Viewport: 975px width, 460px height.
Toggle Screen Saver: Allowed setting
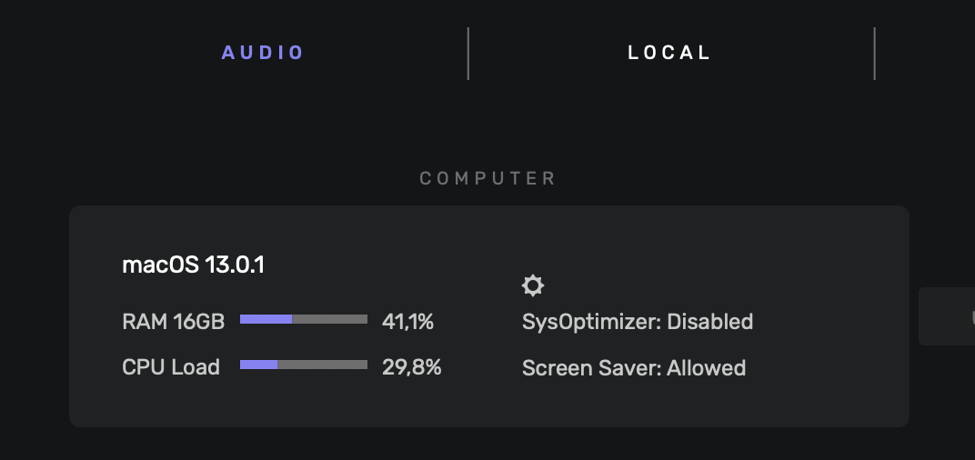633,368
